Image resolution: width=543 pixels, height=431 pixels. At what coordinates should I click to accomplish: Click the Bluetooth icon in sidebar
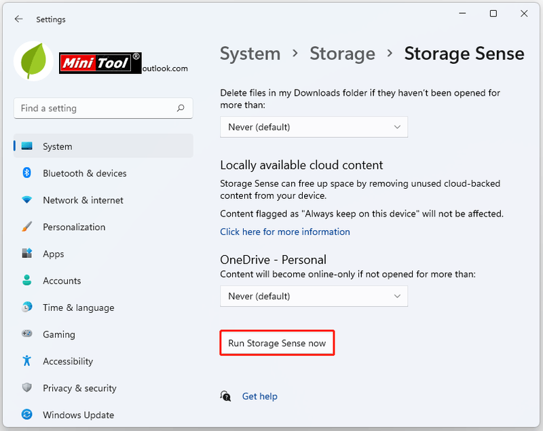[x=26, y=173]
